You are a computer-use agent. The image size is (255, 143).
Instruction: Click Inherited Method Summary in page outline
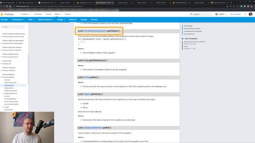pos(193,31)
